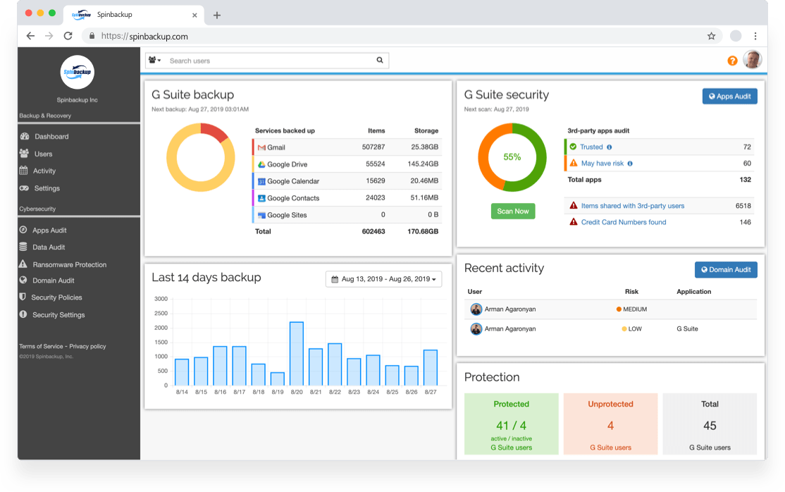The width and height of the screenshot is (785, 492).
Task: Open Security Policies page
Action: point(56,297)
